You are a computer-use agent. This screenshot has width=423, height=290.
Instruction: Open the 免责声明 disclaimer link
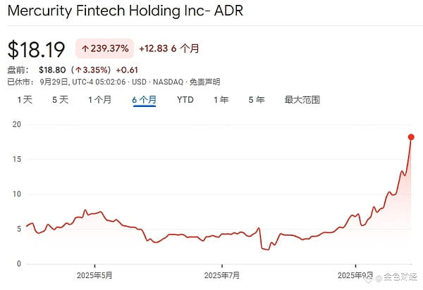(204, 82)
